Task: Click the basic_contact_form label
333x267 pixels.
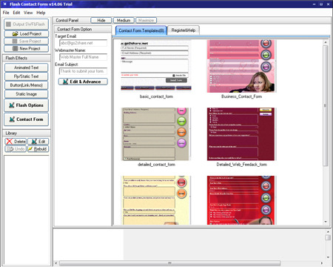Action: point(156,96)
